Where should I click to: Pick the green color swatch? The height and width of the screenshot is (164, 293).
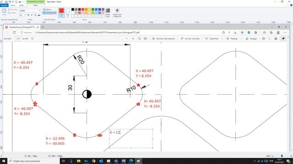point(93,9)
